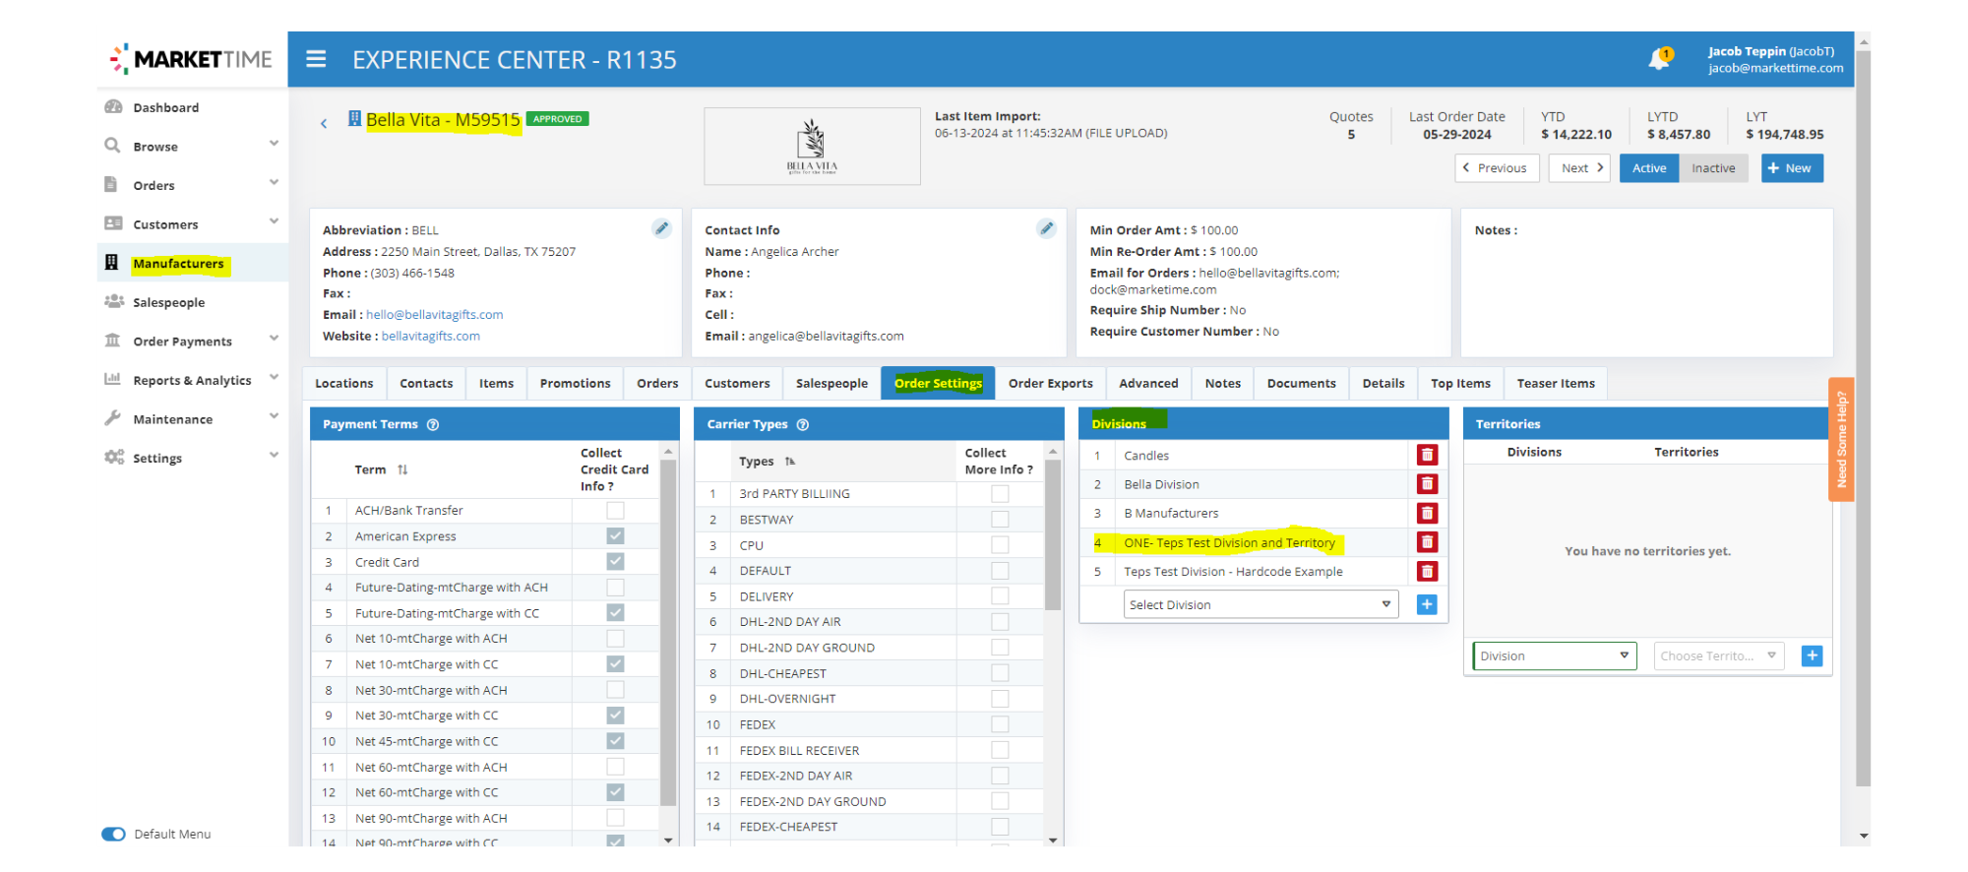Toggle collect more info for FEDEX
1968x872 pixels.
click(x=1000, y=723)
